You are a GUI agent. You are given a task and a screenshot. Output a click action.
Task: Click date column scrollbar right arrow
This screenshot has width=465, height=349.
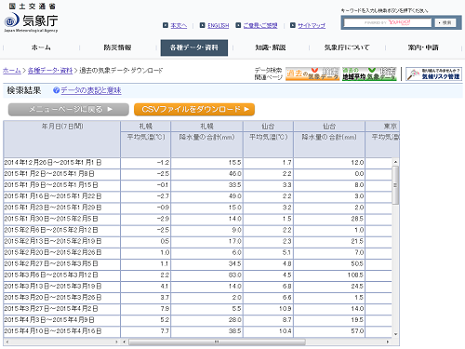click(x=116, y=342)
